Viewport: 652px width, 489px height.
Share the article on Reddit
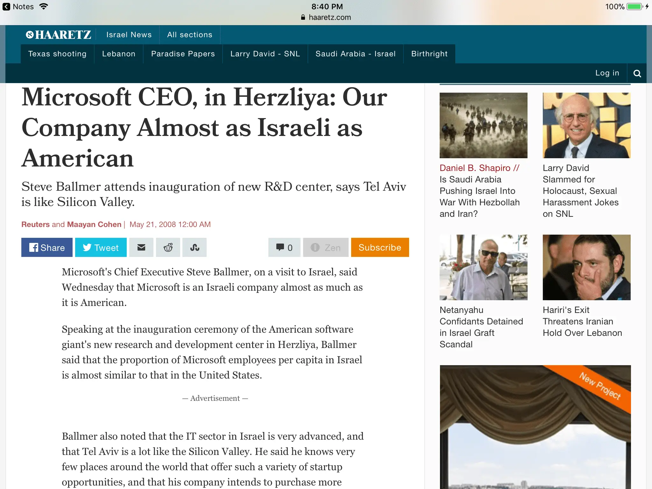[168, 247]
